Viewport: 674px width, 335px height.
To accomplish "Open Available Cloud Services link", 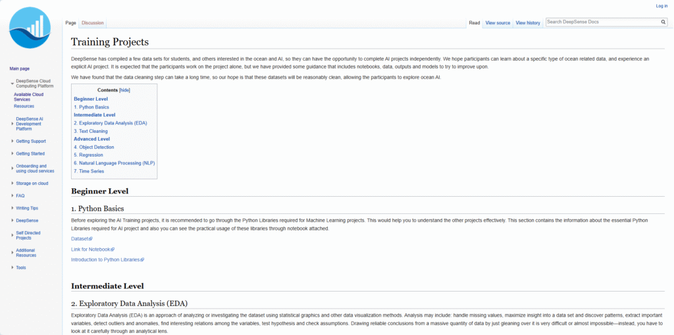I will click(28, 97).
